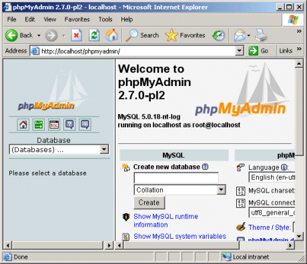307x264 pixels.
Task: Open Show MySQL runtime information link
Action: pos(166,221)
